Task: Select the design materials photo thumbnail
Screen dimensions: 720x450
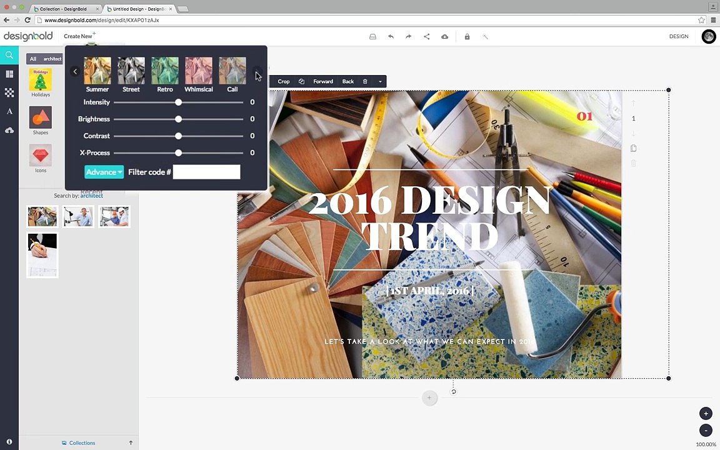Action: [42, 217]
